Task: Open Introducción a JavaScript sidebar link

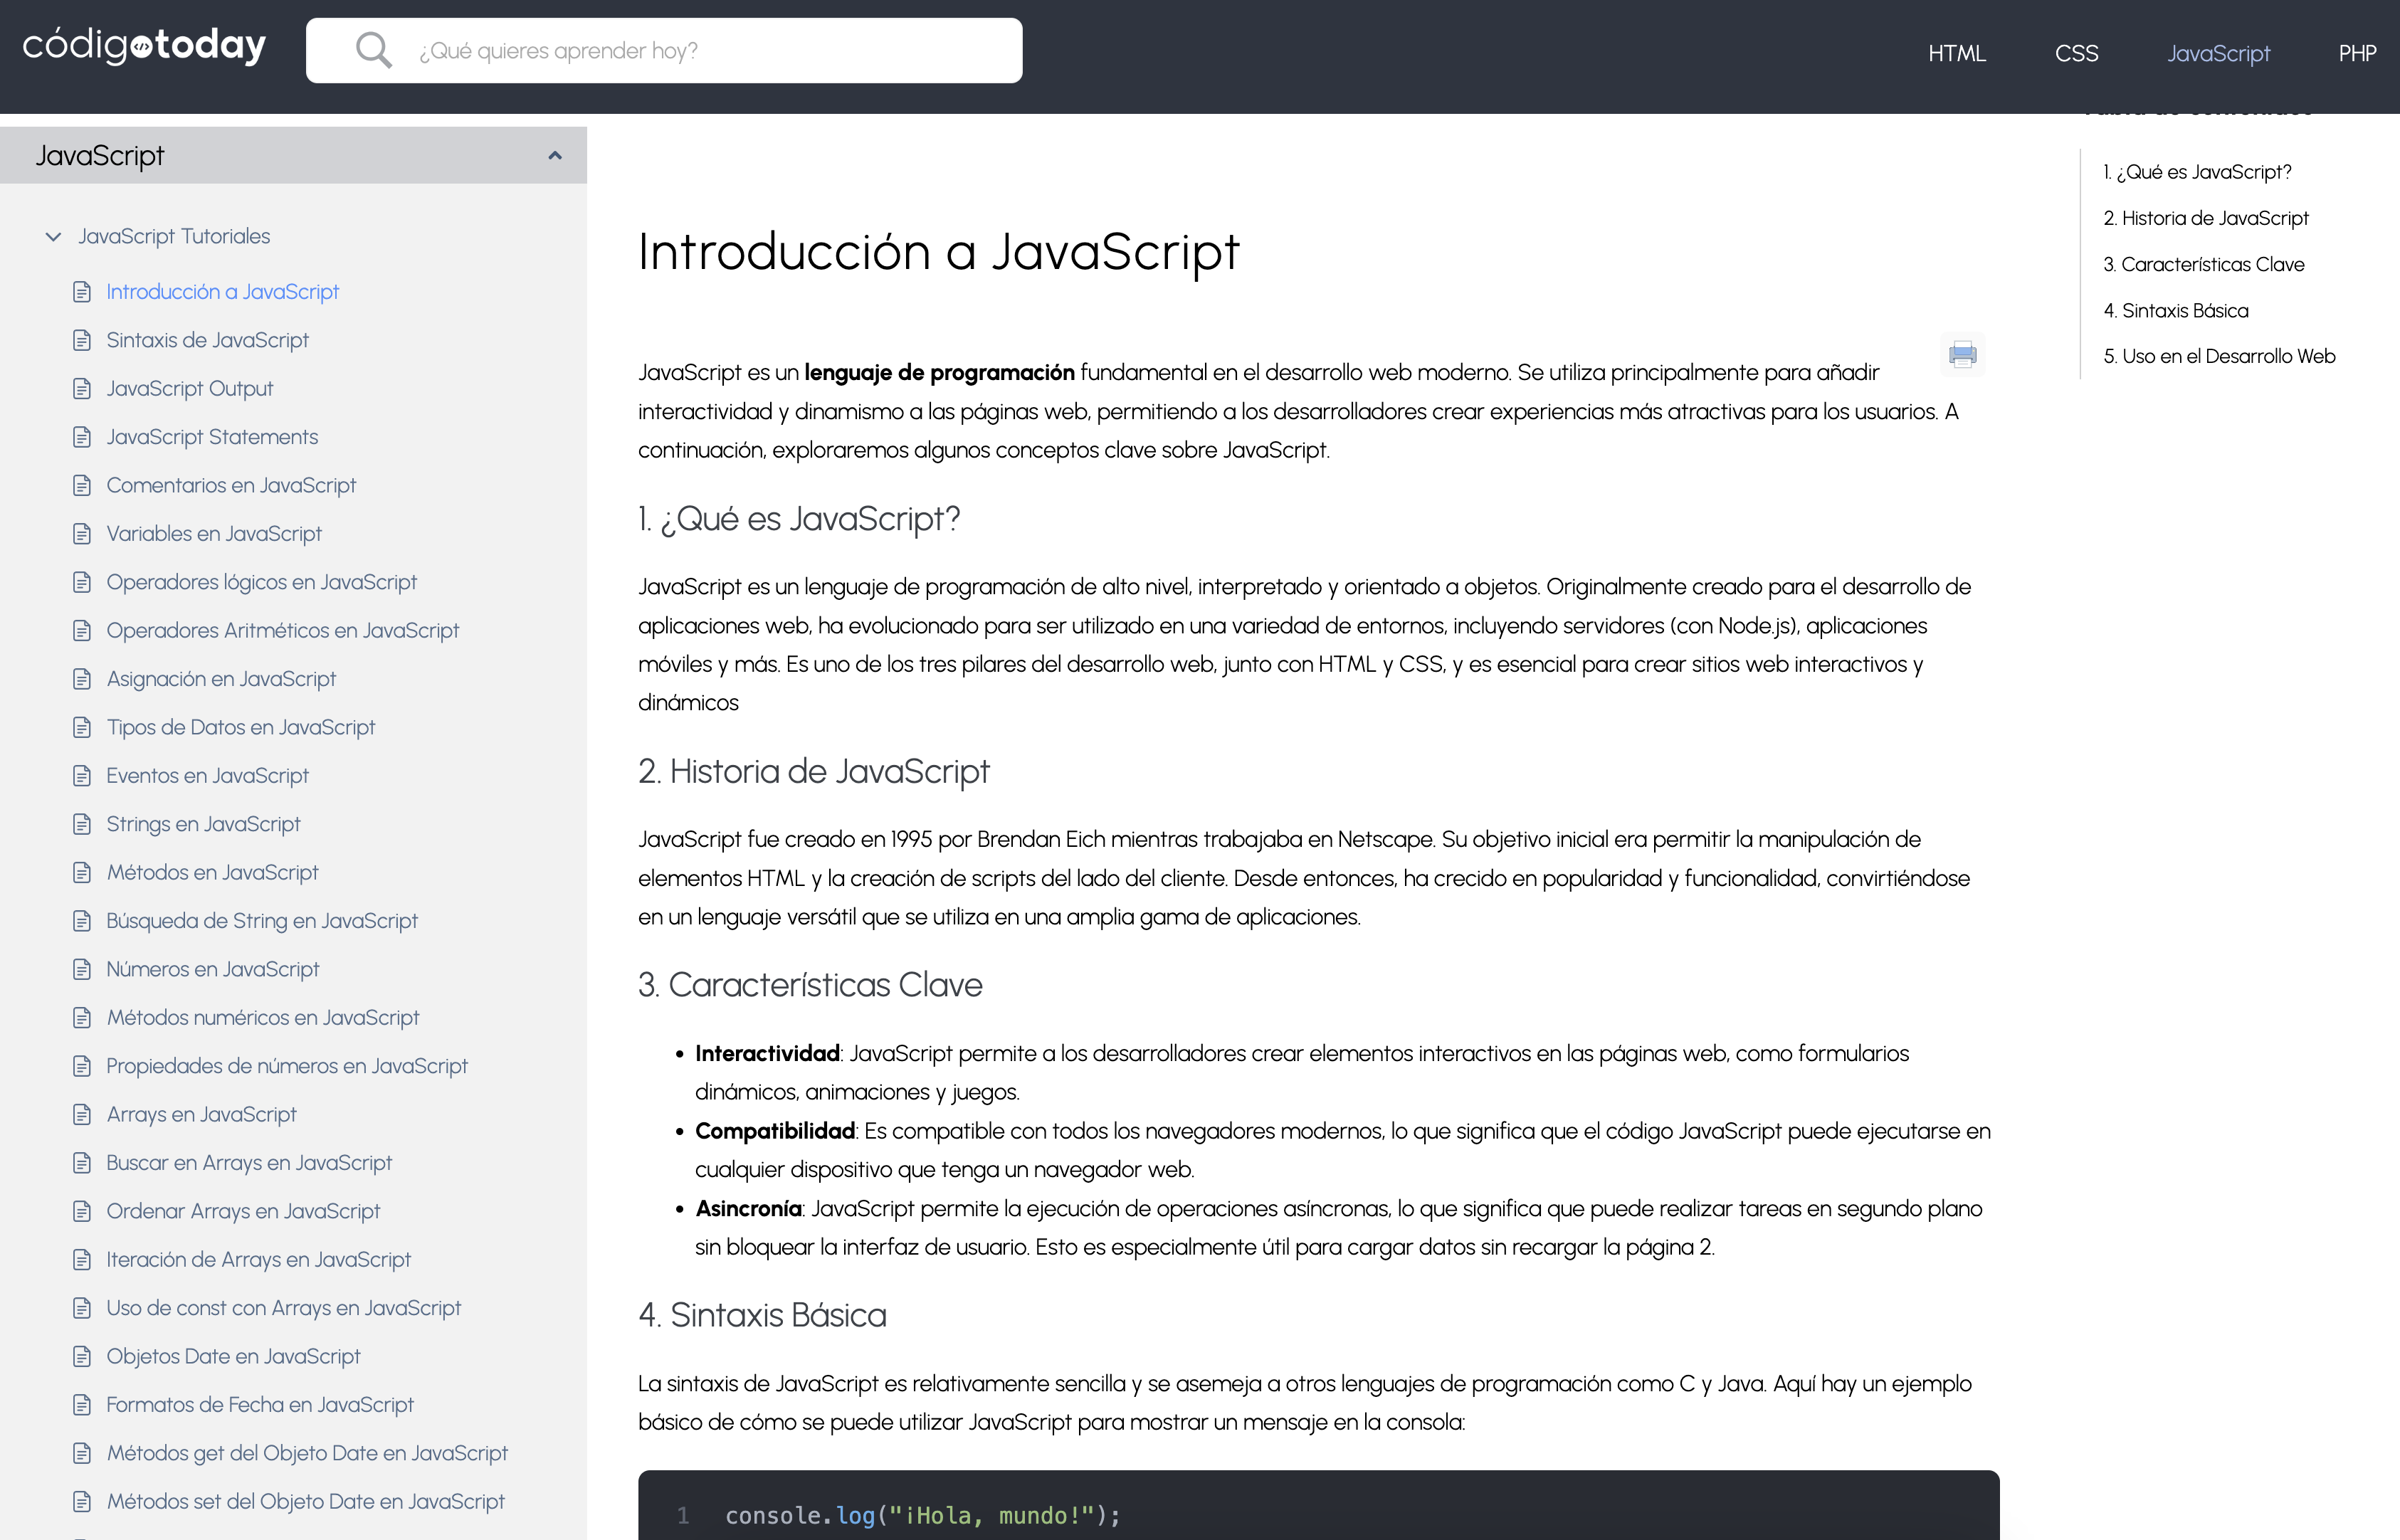Action: point(222,292)
